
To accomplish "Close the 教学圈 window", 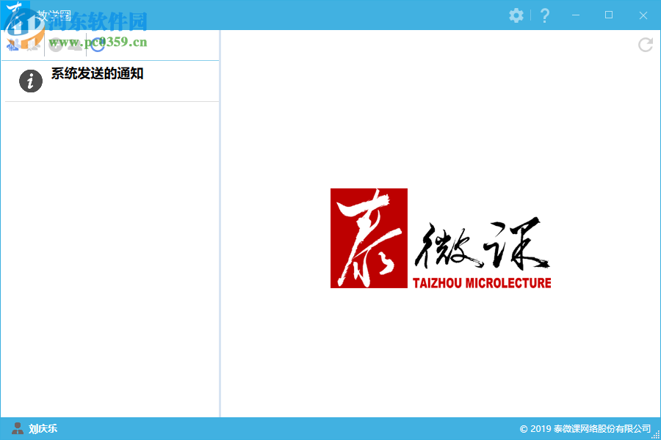I will coord(643,15).
